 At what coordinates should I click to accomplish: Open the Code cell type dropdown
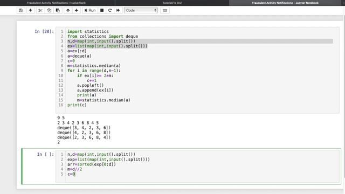pyautogui.click(x=141, y=10)
